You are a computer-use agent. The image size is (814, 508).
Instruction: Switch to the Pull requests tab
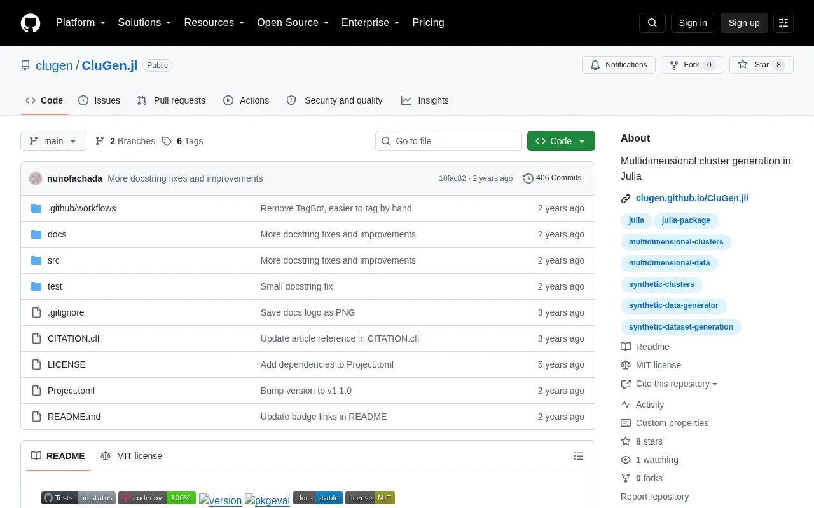(171, 100)
